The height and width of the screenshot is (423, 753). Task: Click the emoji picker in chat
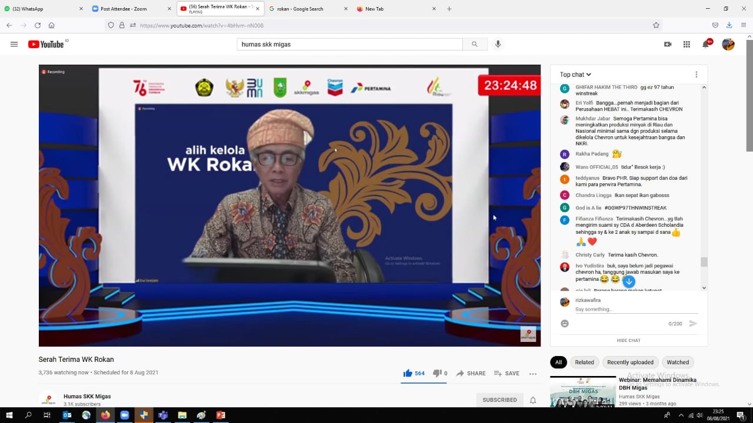point(565,324)
